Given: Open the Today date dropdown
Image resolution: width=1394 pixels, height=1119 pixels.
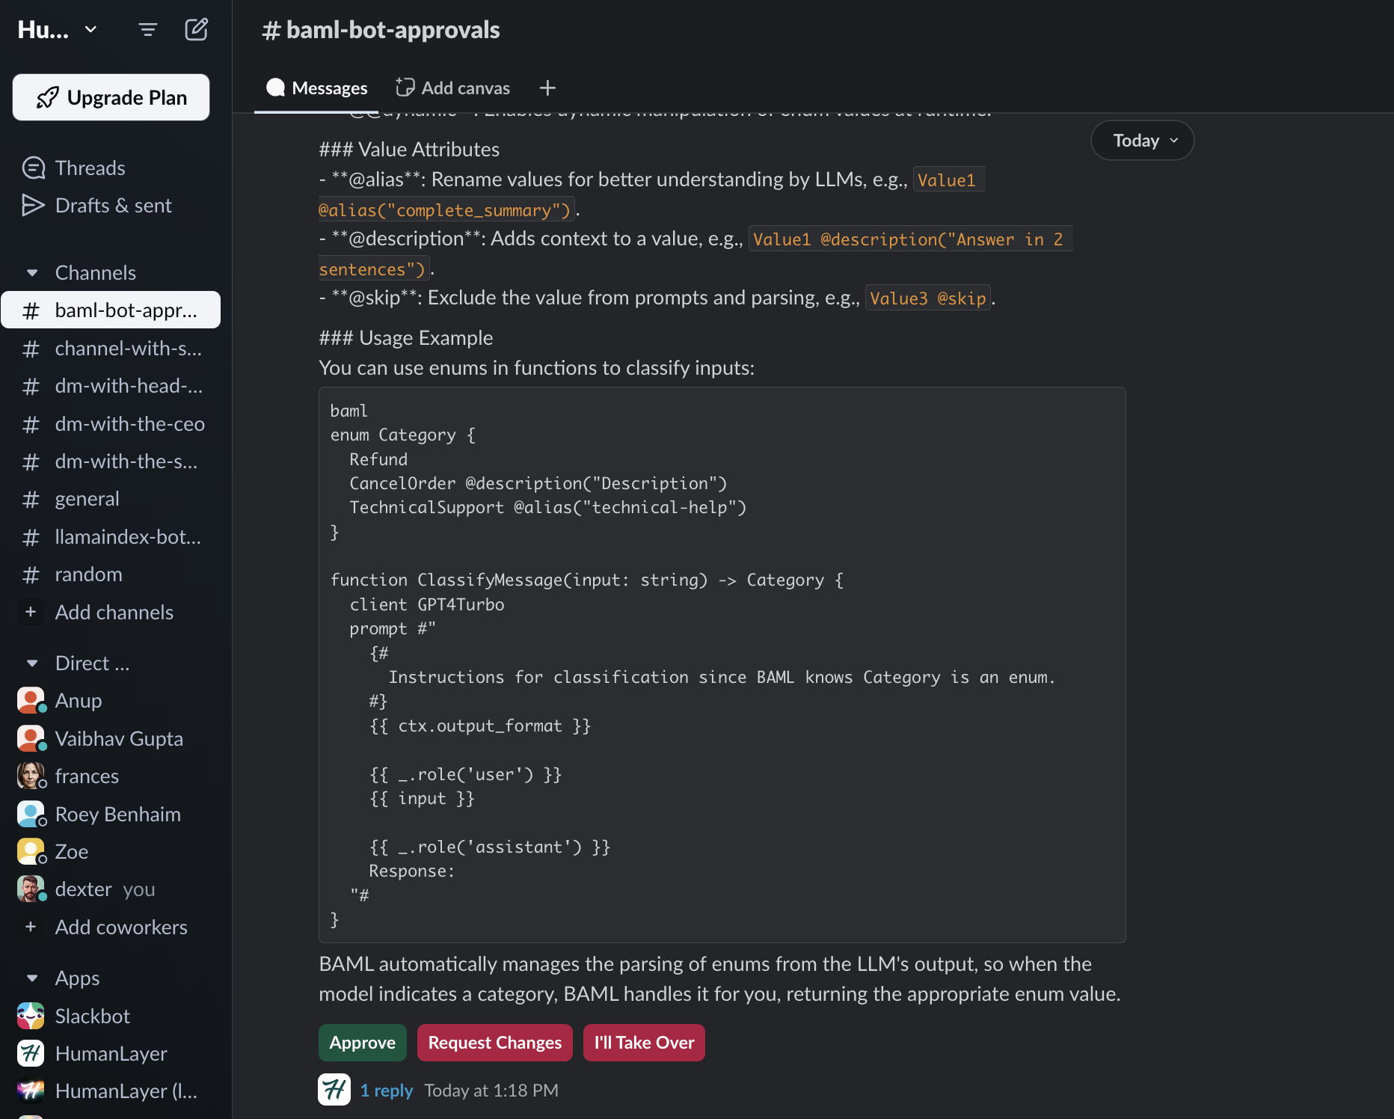Looking at the screenshot, I should click(1142, 141).
